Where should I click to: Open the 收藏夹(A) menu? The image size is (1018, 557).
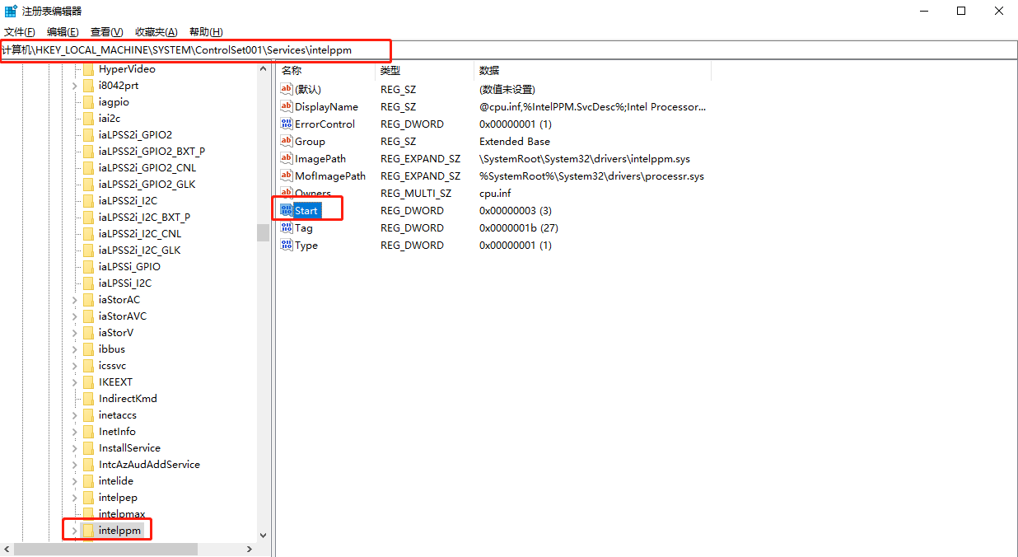click(x=156, y=31)
